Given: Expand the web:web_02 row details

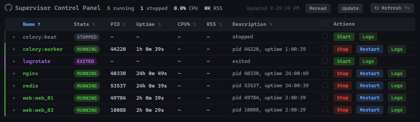Looking at the screenshot, I should click(x=14, y=110).
